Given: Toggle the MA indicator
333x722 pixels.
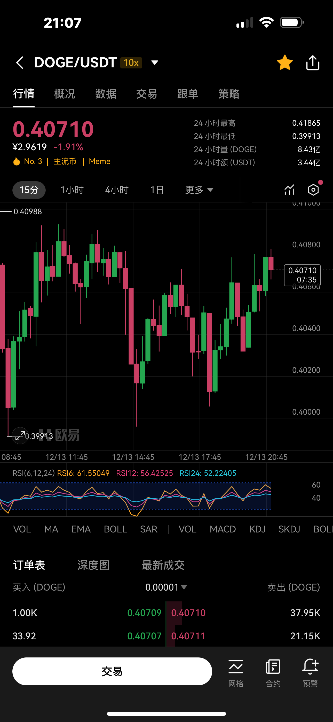Looking at the screenshot, I should pos(51,529).
